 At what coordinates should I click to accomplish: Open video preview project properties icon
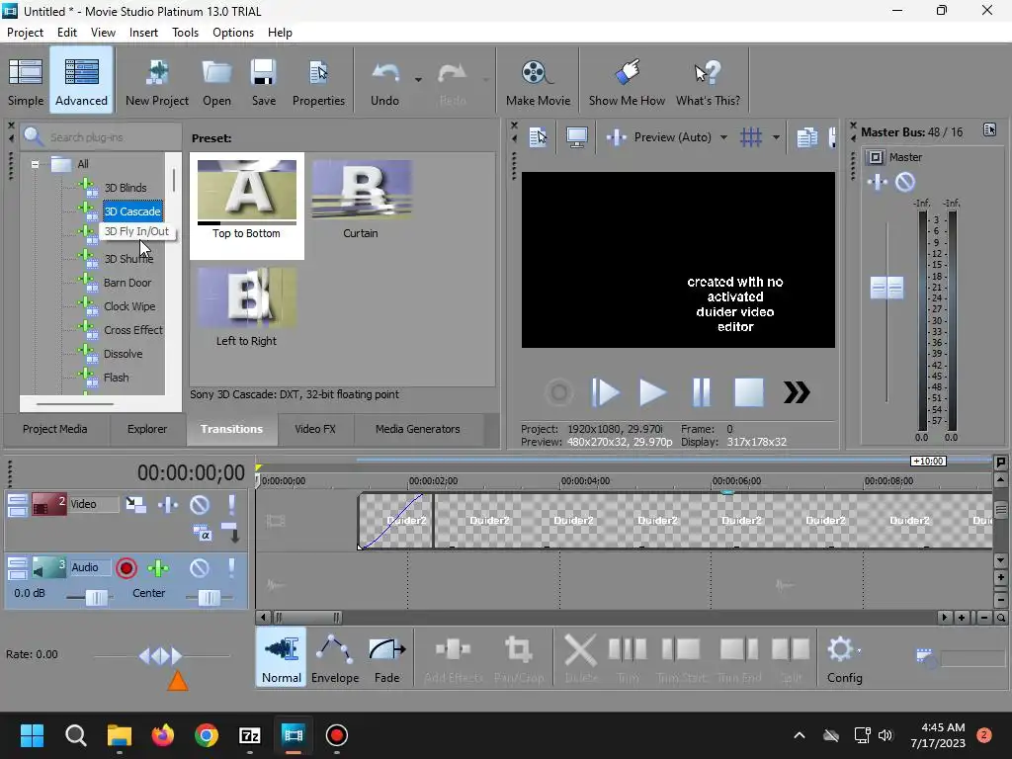(538, 136)
